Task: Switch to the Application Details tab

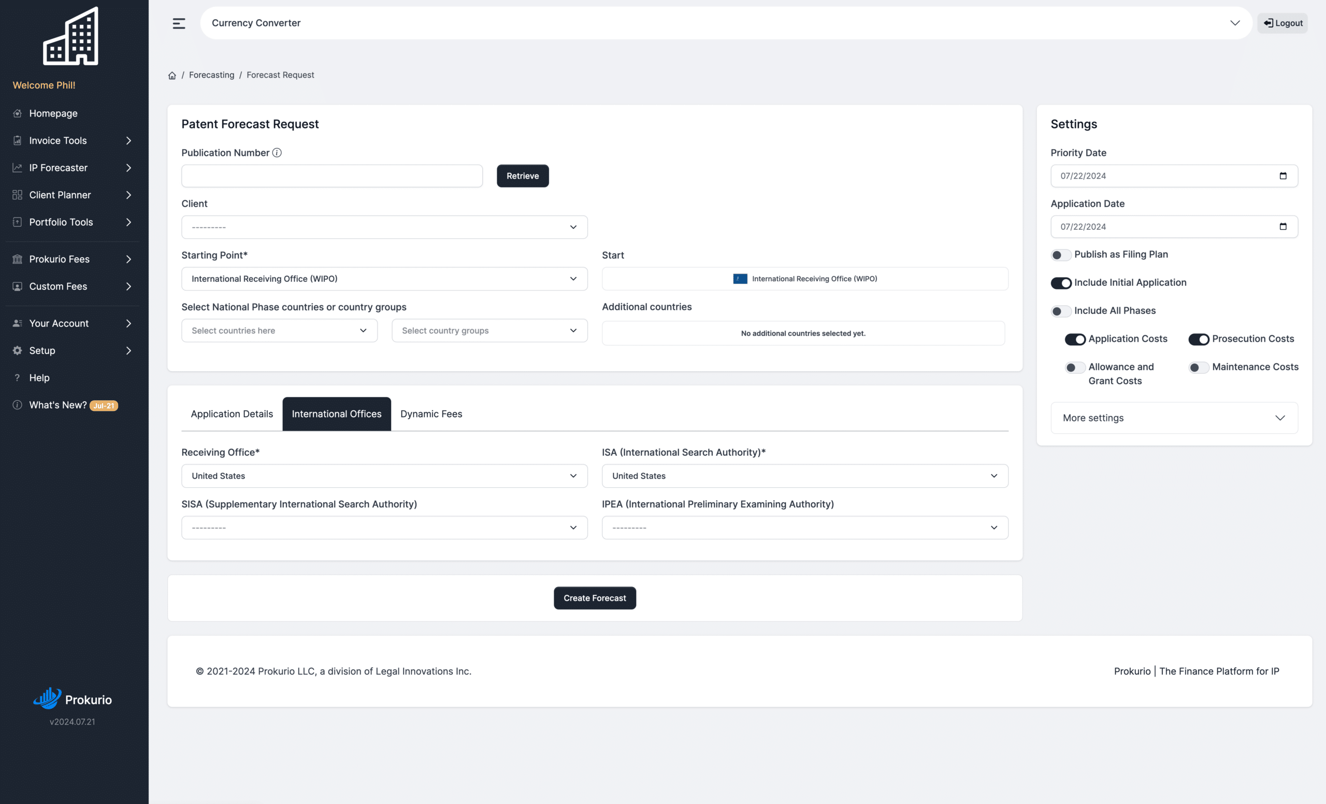Action: [x=232, y=414]
